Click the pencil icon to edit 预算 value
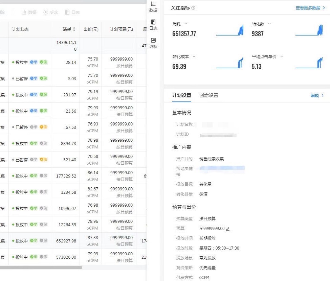Image resolution: width=330 pixels, height=281 pixels. tap(227, 229)
